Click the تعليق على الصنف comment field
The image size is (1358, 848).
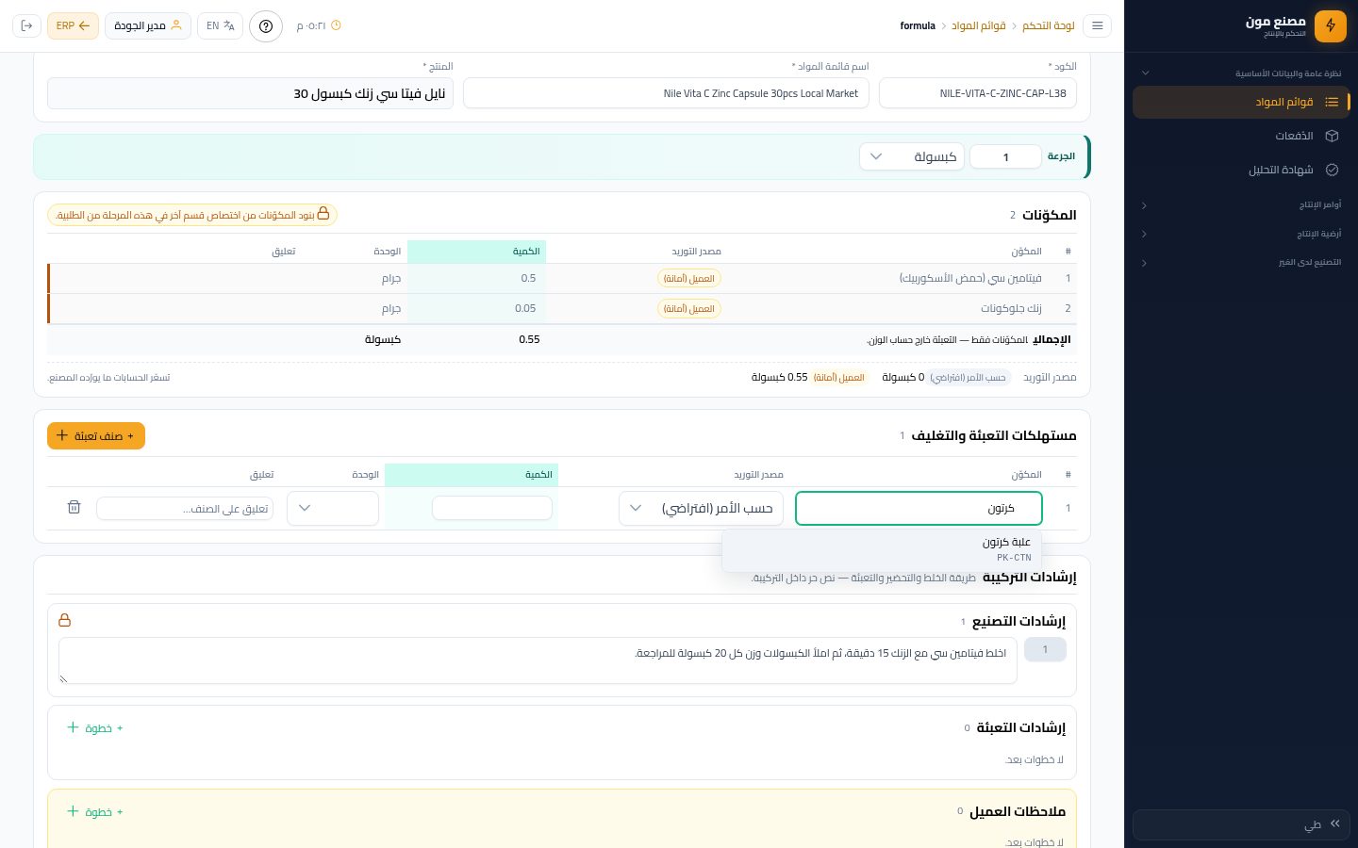point(185,508)
